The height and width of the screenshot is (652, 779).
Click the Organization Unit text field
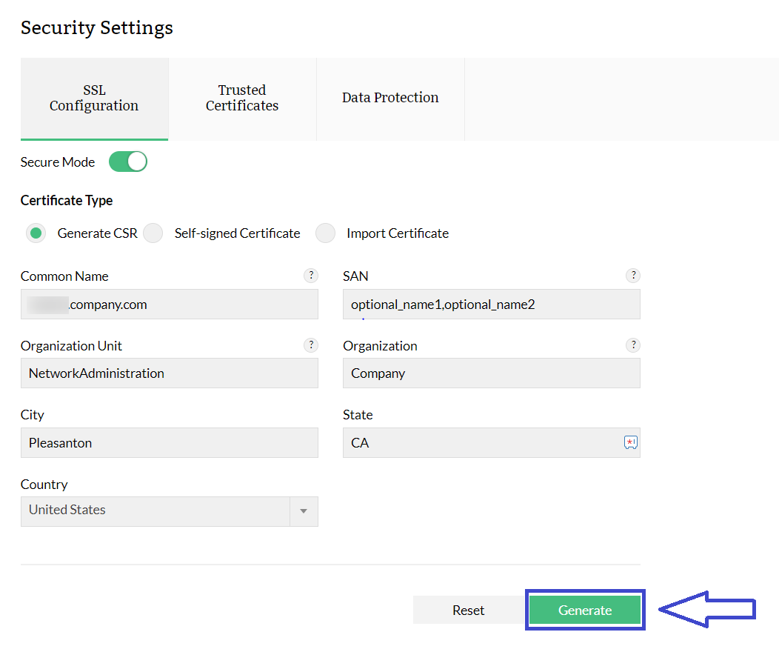169,373
